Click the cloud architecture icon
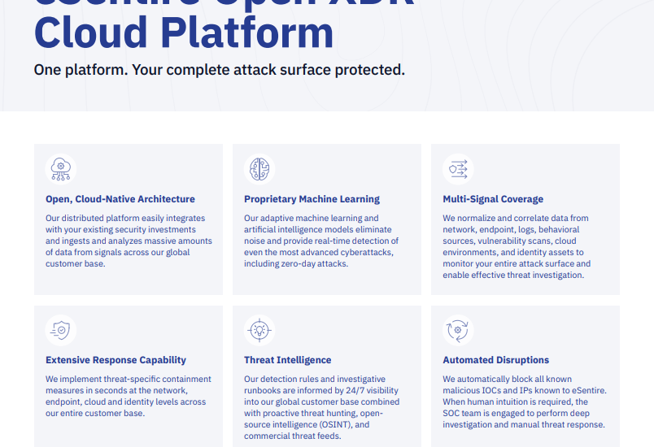 pos(61,169)
